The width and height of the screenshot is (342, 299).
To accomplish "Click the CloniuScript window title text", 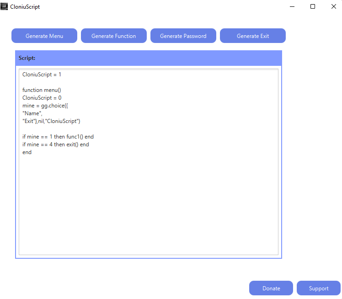I will 25,7.
